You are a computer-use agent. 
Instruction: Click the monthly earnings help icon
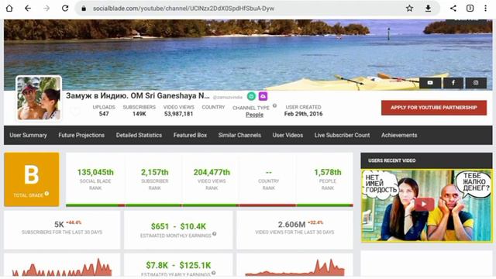(x=215, y=234)
